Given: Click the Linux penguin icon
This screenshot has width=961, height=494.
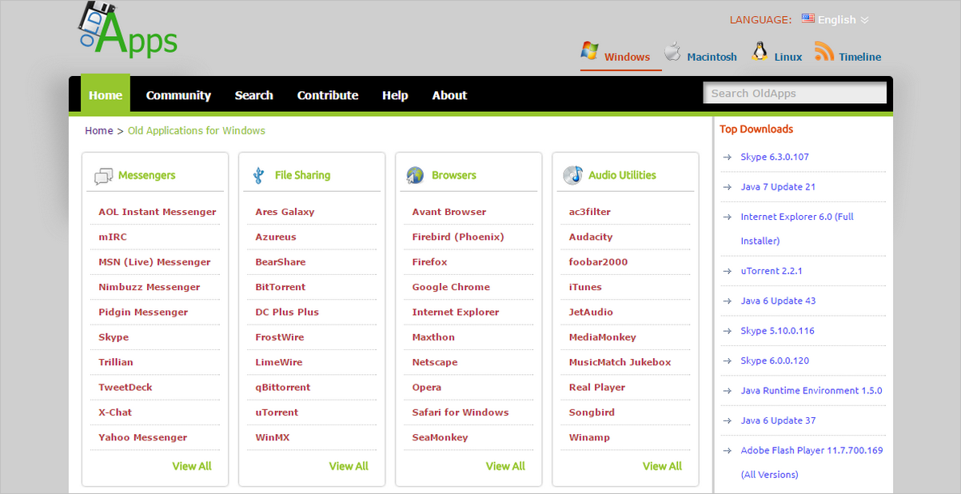Looking at the screenshot, I should 760,51.
